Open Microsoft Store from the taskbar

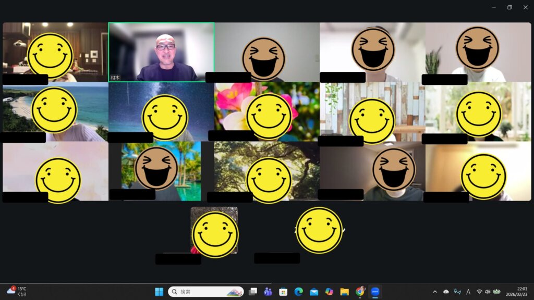tap(283, 292)
